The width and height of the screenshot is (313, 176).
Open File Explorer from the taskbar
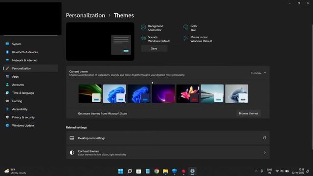pos(165,171)
